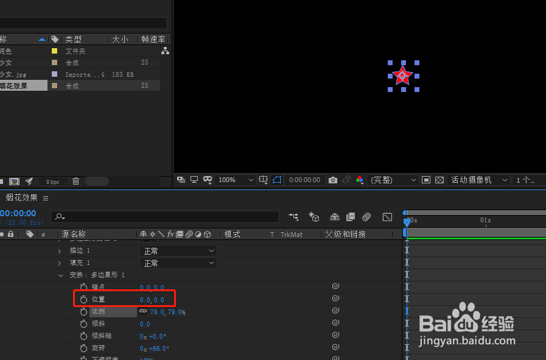This screenshot has height=360, width=546.
Task: Toggle stopwatch for 锚点 property
Action: (83, 287)
